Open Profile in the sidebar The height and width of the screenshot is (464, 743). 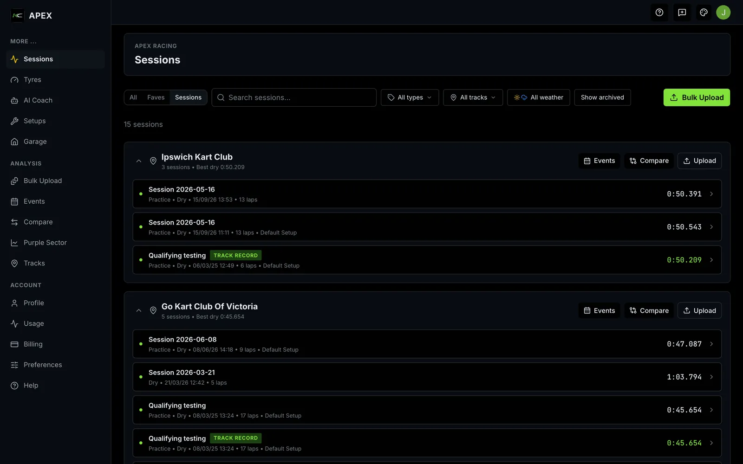tap(55, 303)
